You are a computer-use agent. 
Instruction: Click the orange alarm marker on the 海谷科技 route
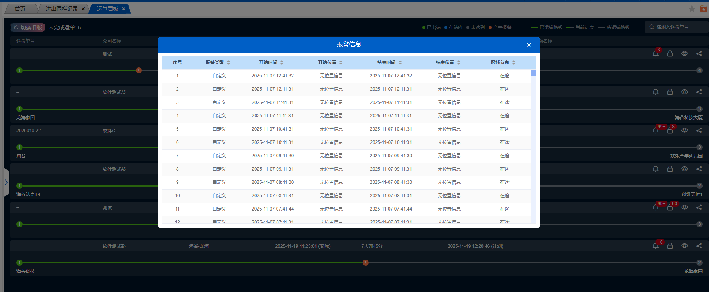click(x=366, y=263)
